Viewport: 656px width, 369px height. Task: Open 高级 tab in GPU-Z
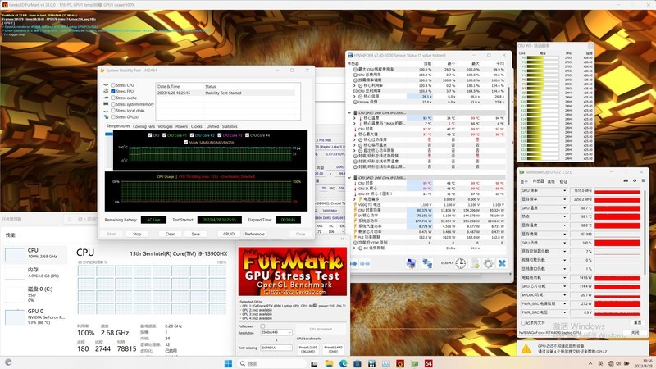coord(551,181)
